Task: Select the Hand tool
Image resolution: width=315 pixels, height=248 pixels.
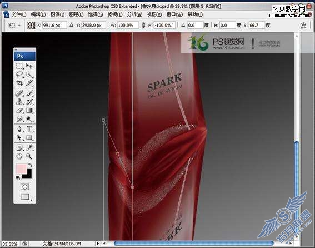Action: point(19,156)
